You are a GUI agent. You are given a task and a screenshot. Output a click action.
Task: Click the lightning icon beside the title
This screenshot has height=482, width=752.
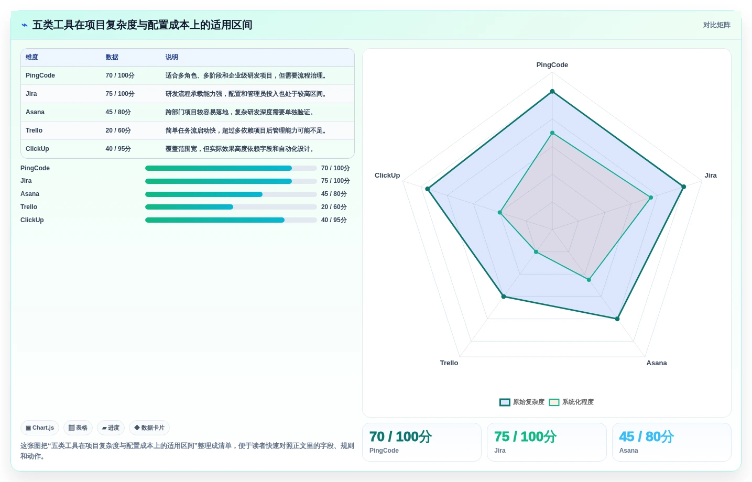(25, 25)
